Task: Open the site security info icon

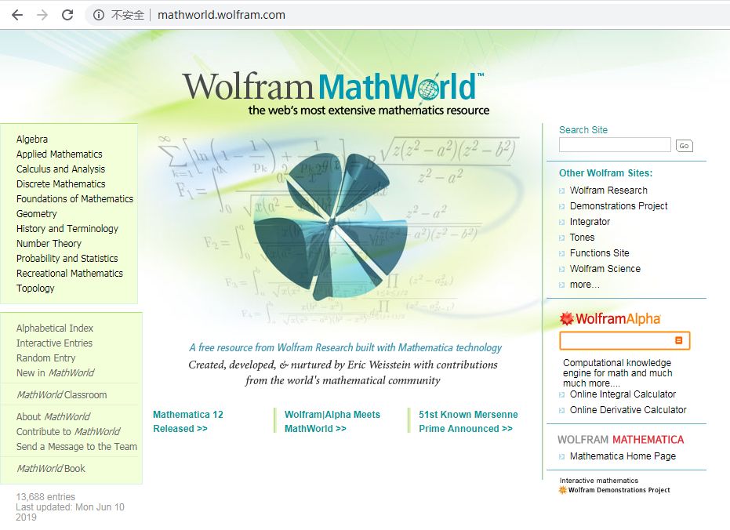Action: click(x=99, y=15)
